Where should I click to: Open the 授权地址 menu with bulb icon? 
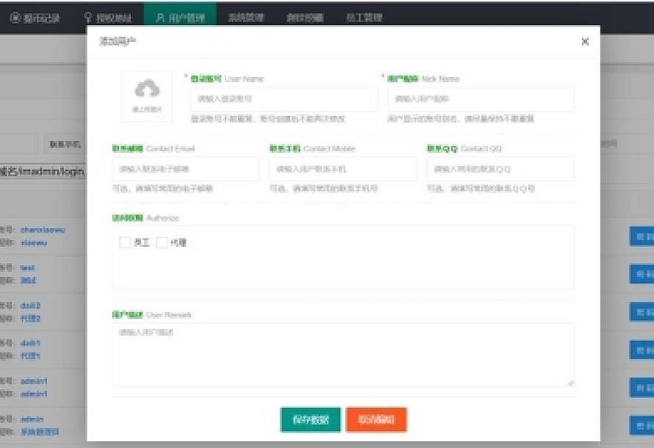[108, 18]
